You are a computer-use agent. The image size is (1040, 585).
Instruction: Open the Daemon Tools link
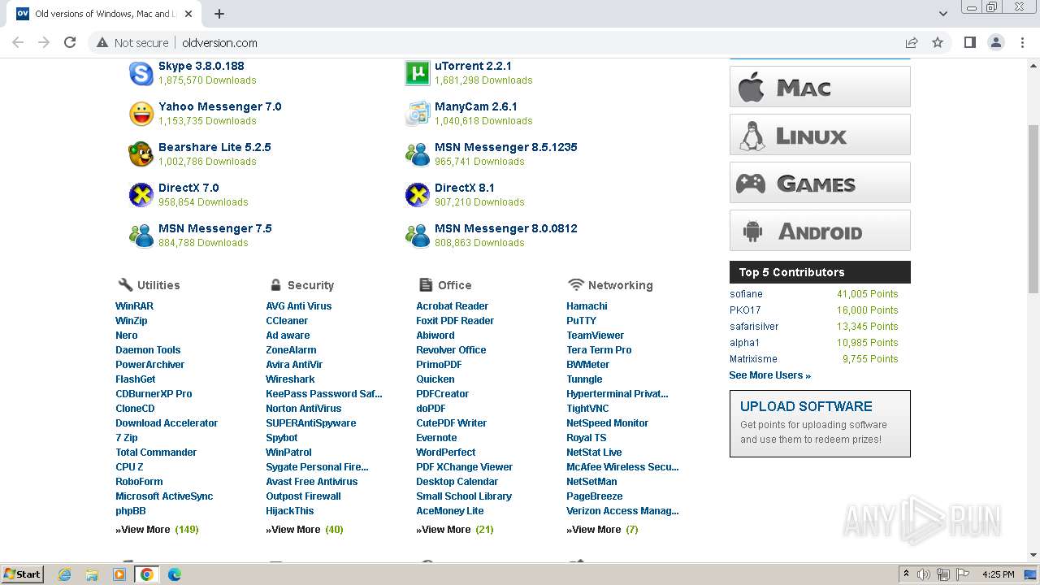tap(148, 350)
